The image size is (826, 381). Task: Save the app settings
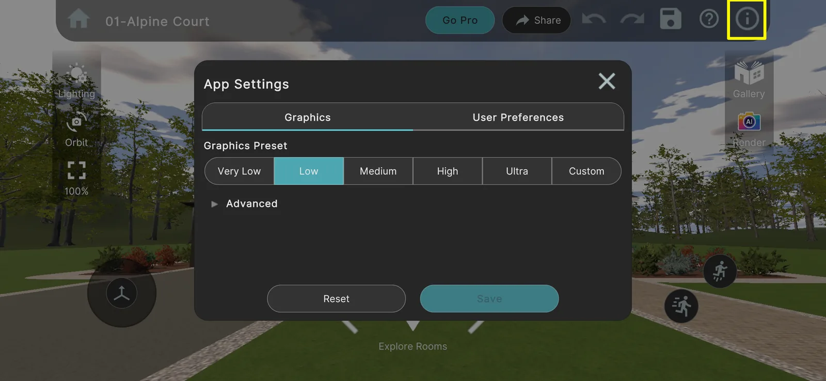coord(489,298)
